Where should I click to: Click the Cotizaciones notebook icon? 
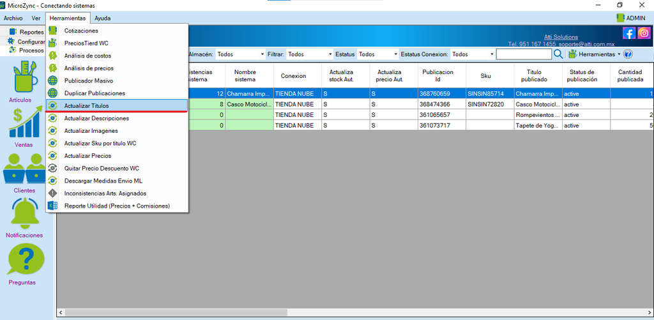pos(52,31)
